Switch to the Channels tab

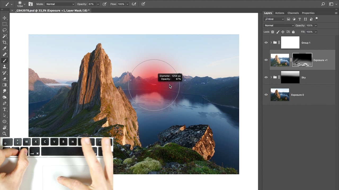(x=293, y=13)
